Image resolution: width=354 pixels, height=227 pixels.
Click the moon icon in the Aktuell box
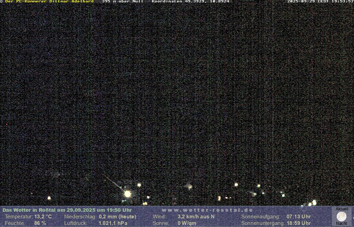click(342, 217)
